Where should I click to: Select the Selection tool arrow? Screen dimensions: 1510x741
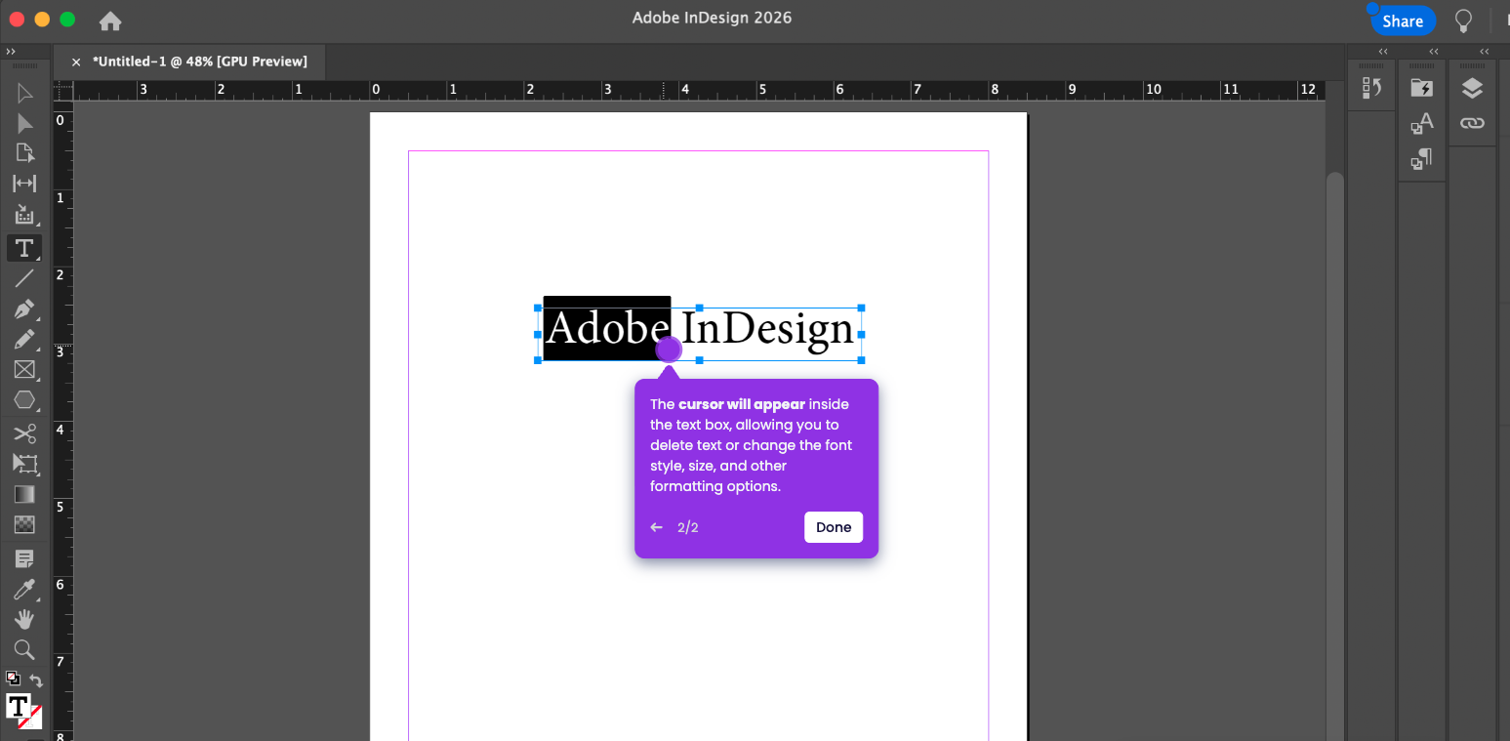point(24,94)
